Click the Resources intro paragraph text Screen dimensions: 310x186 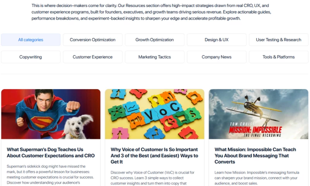(x=151, y=12)
